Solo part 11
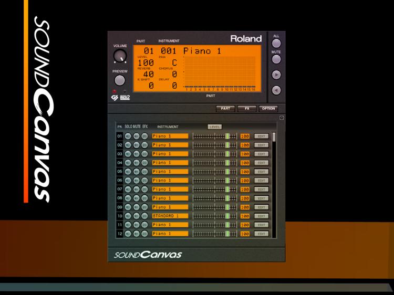Viewport: 394px width, 295px height. pyautogui.click(x=128, y=225)
